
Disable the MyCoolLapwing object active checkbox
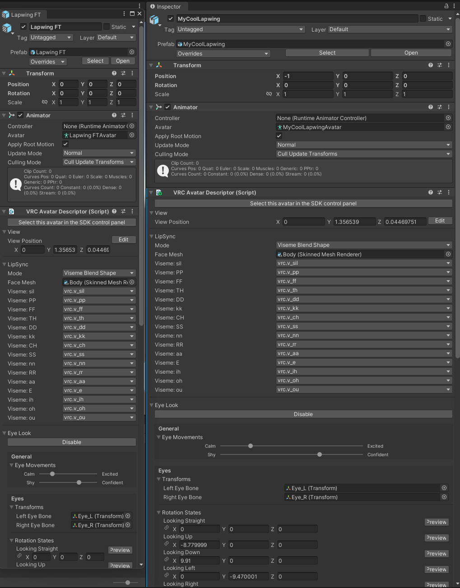pos(171,19)
